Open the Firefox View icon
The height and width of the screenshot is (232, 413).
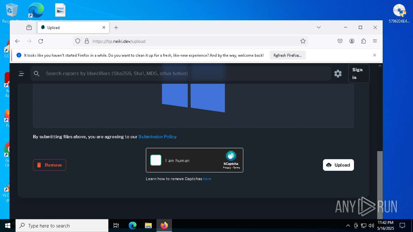29,27
